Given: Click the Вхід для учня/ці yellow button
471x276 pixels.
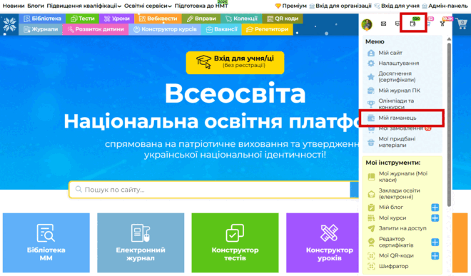Looking at the screenshot, I should (235, 63).
